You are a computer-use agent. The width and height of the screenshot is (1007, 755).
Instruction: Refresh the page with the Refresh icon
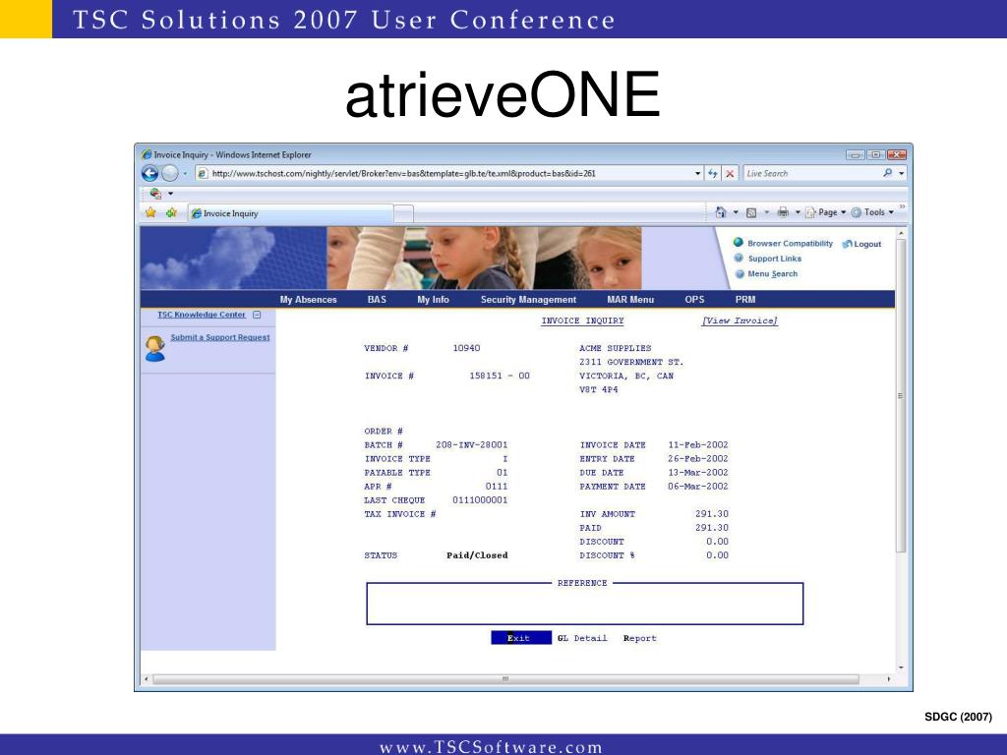tap(713, 173)
